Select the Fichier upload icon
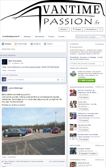 (45, 44)
